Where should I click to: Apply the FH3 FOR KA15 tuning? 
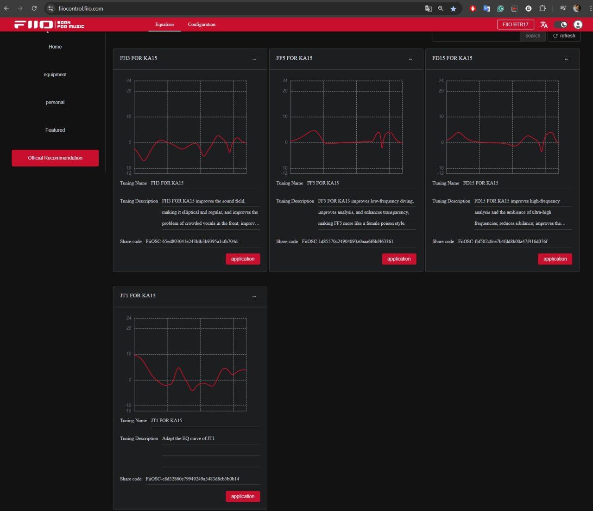[243, 259]
